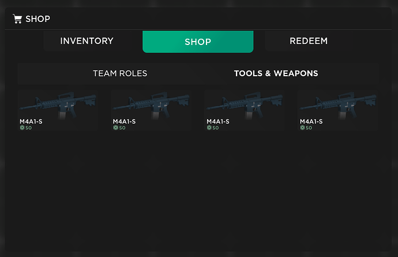Open the REDEEM tab

[309, 41]
